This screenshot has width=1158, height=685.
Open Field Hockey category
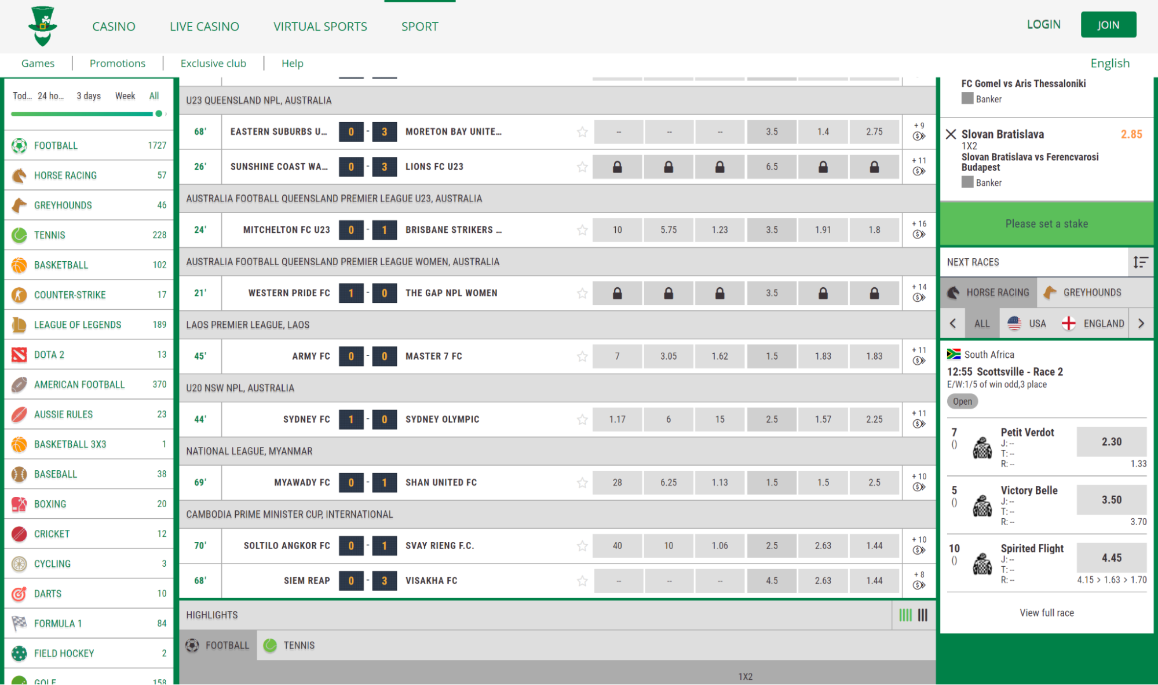pyautogui.click(x=89, y=653)
